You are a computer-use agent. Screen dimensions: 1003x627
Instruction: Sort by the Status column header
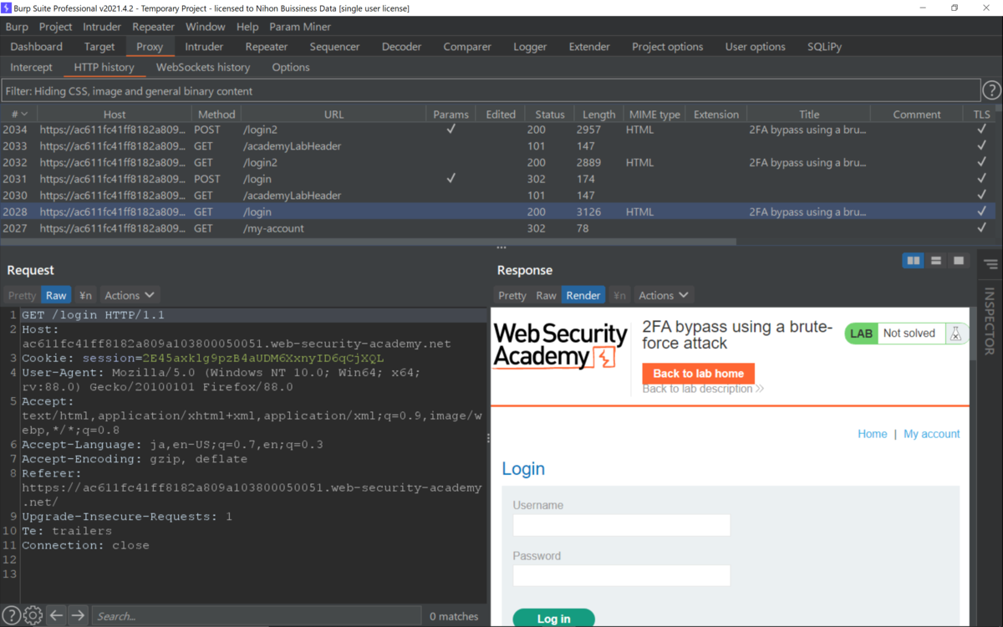[549, 114]
